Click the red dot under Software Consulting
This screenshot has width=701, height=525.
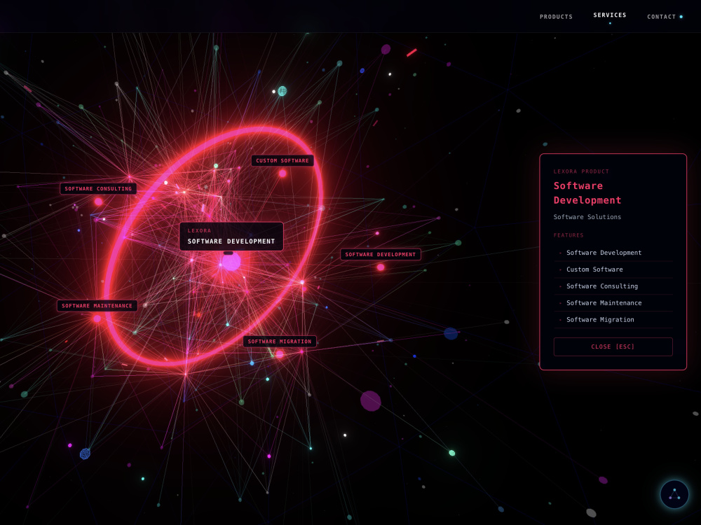tap(98, 202)
